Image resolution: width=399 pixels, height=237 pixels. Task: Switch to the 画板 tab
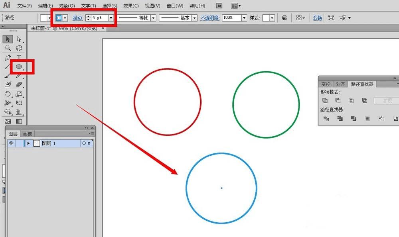[28, 133]
